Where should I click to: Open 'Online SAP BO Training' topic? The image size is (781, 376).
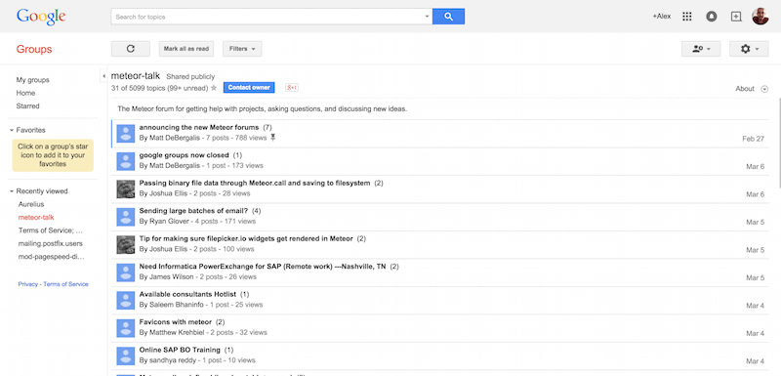[180, 350]
